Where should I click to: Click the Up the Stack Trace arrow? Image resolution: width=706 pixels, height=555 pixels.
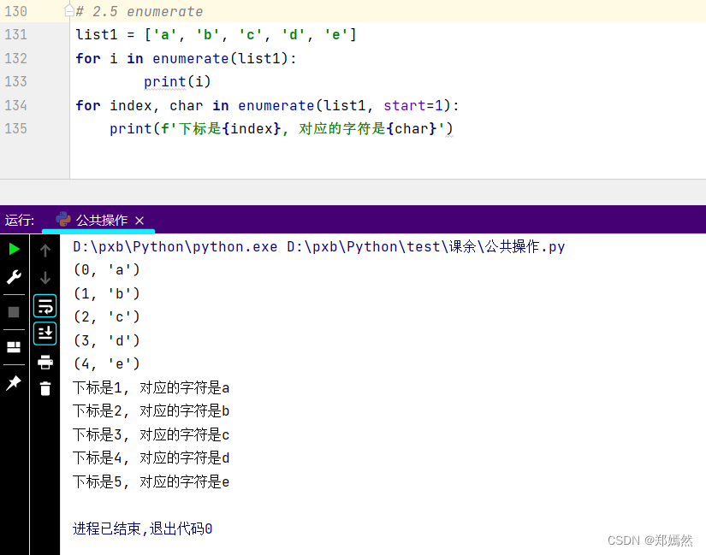(44, 249)
